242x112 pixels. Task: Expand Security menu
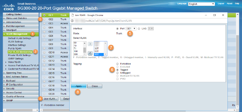coord(10,89)
